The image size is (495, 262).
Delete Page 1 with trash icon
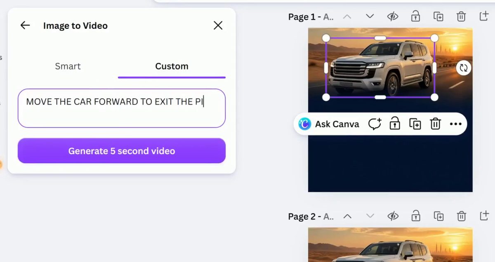(461, 16)
